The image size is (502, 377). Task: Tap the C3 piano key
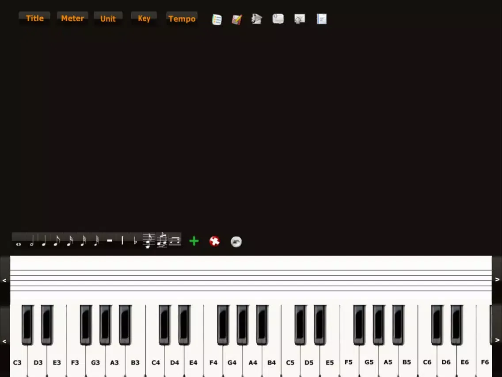[x=17, y=362]
